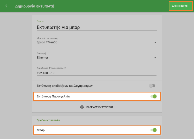Select the Epson TM-m30 model value

tap(47, 42)
